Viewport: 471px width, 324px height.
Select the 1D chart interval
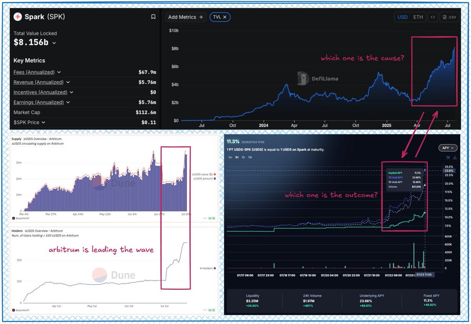coord(243,157)
